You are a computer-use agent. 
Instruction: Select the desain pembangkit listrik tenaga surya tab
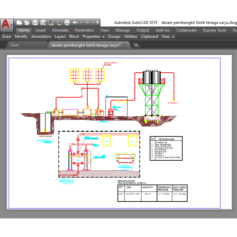(86, 45)
